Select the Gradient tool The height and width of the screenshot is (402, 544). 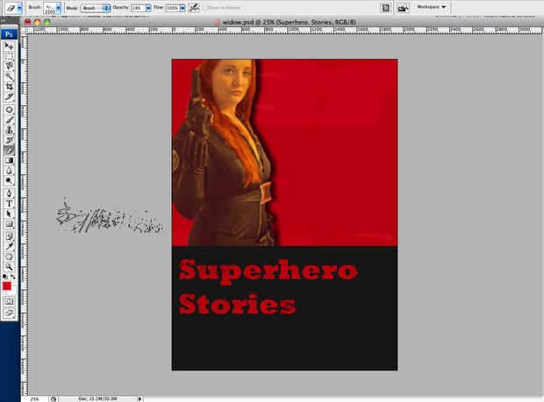(x=9, y=160)
